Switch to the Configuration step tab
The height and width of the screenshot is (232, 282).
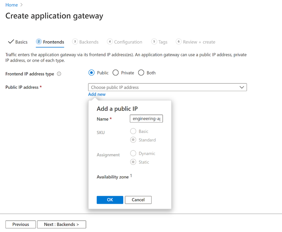125,42
